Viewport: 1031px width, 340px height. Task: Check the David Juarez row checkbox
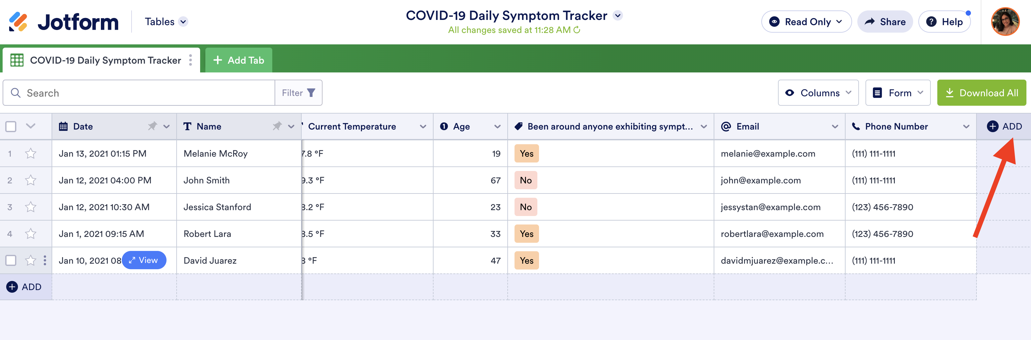[x=11, y=260]
